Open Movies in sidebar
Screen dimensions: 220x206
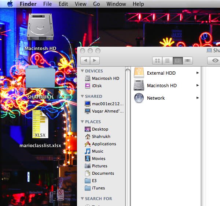click(x=95, y=159)
